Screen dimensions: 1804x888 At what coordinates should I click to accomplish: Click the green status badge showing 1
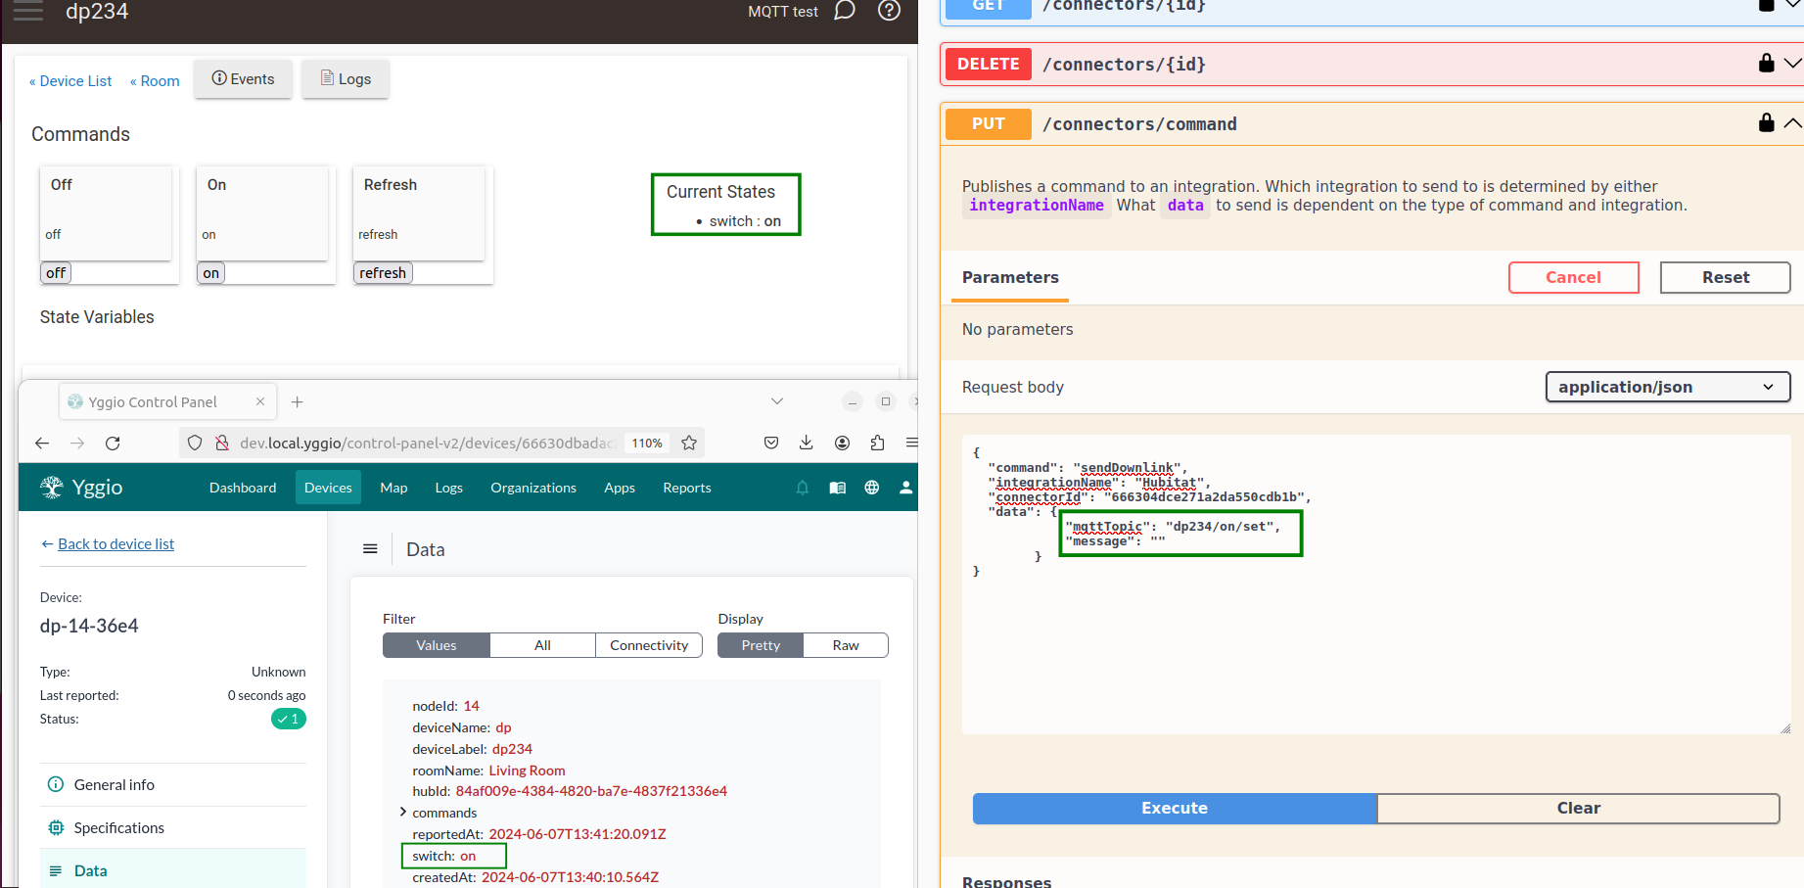(x=289, y=719)
